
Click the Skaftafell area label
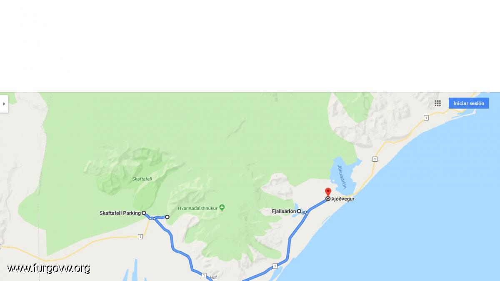pos(142,179)
